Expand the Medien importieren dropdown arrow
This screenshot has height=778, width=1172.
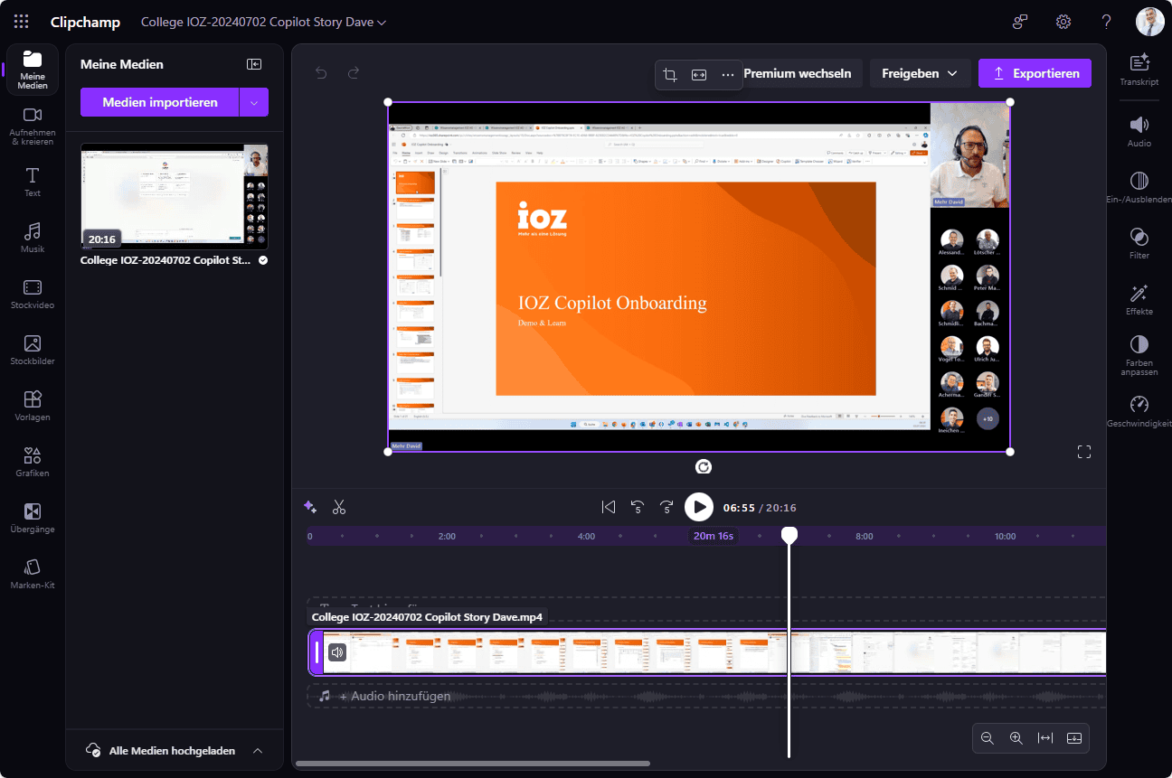(254, 103)
